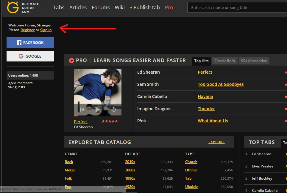Open the Ukulele type link
Viewport: 287px width, 193px height.
[192, 187]
